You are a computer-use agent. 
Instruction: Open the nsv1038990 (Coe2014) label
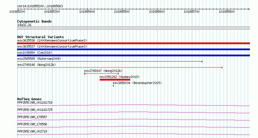(35, 53)
